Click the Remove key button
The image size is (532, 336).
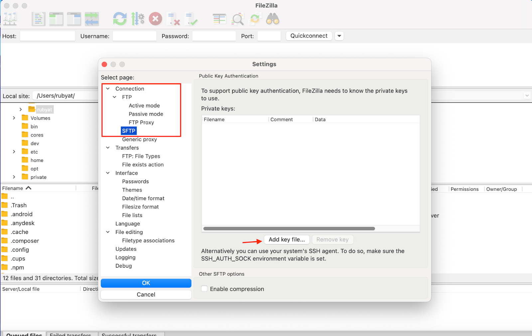[x=332, y=239]
